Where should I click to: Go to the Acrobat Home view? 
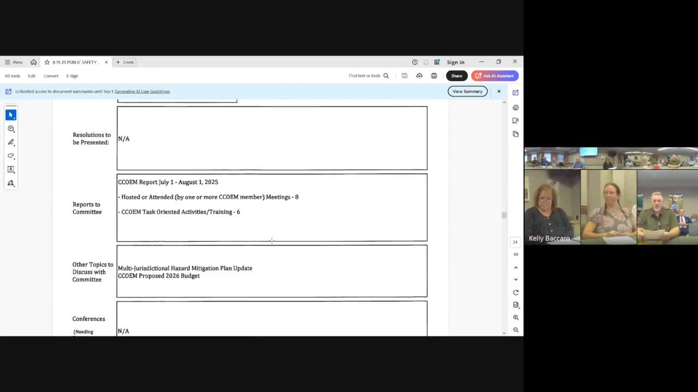[x=33, y=62]
